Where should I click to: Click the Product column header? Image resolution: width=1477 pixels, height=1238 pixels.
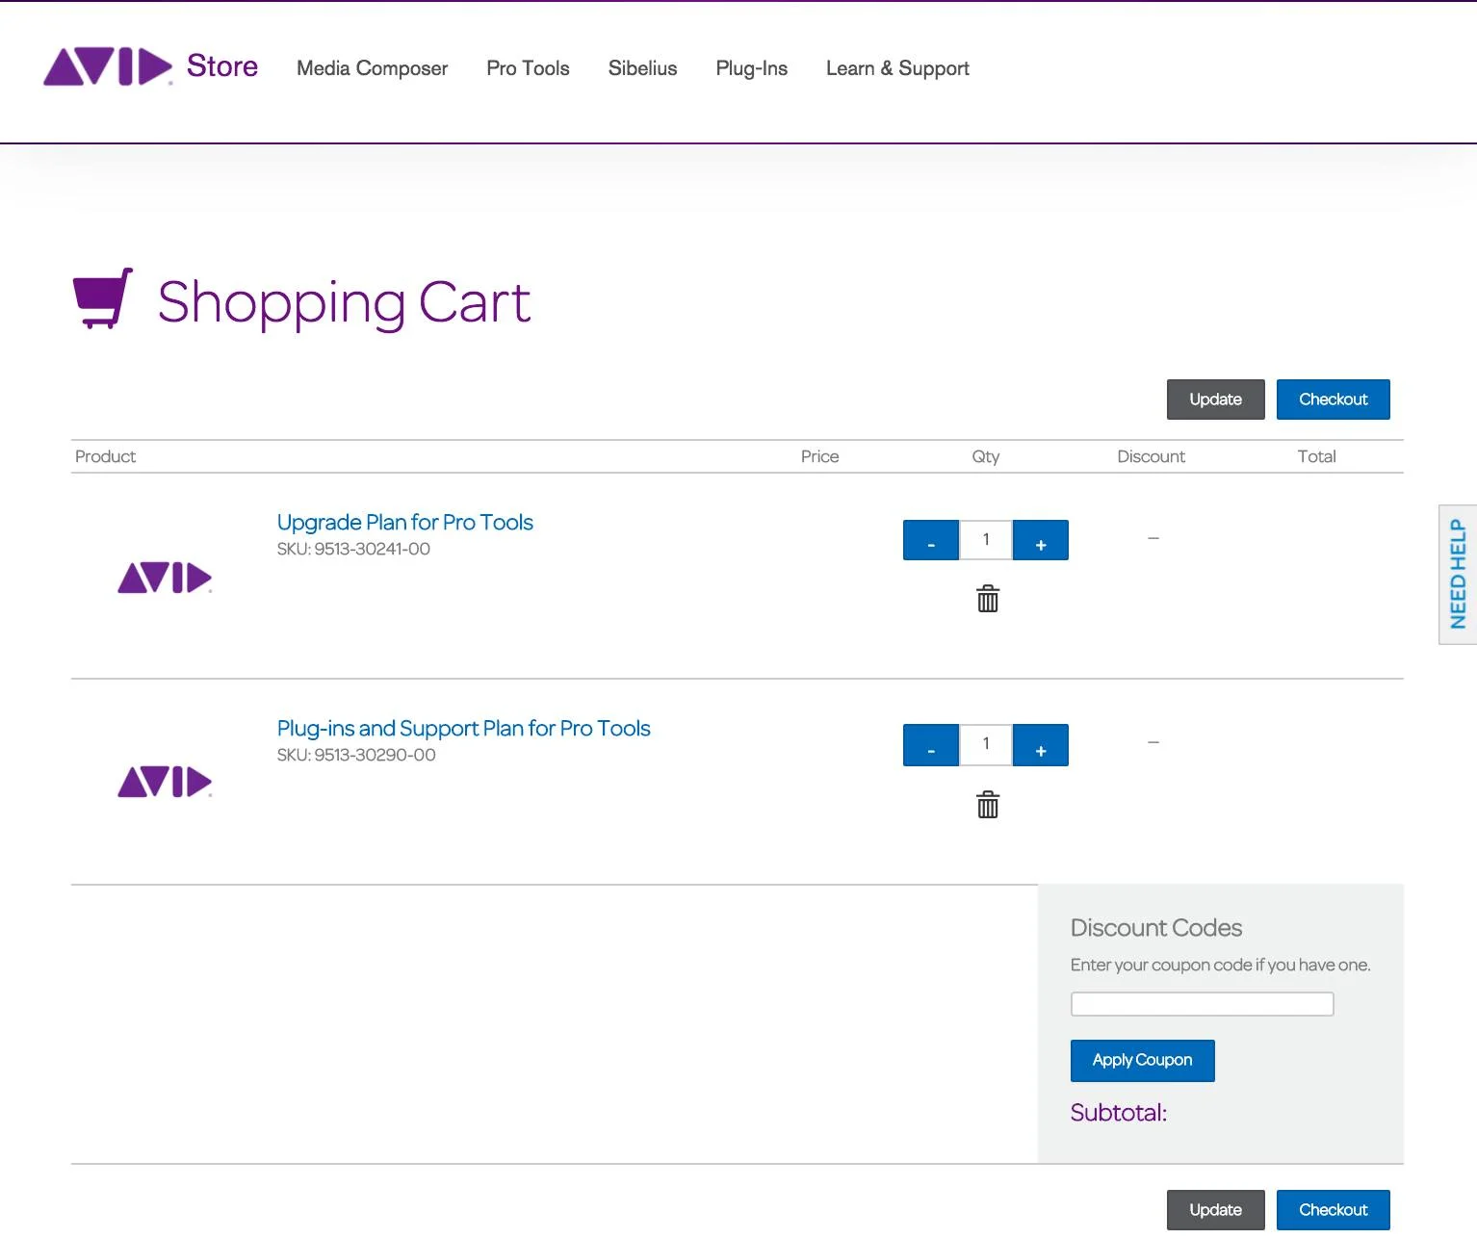coord(105,456)
